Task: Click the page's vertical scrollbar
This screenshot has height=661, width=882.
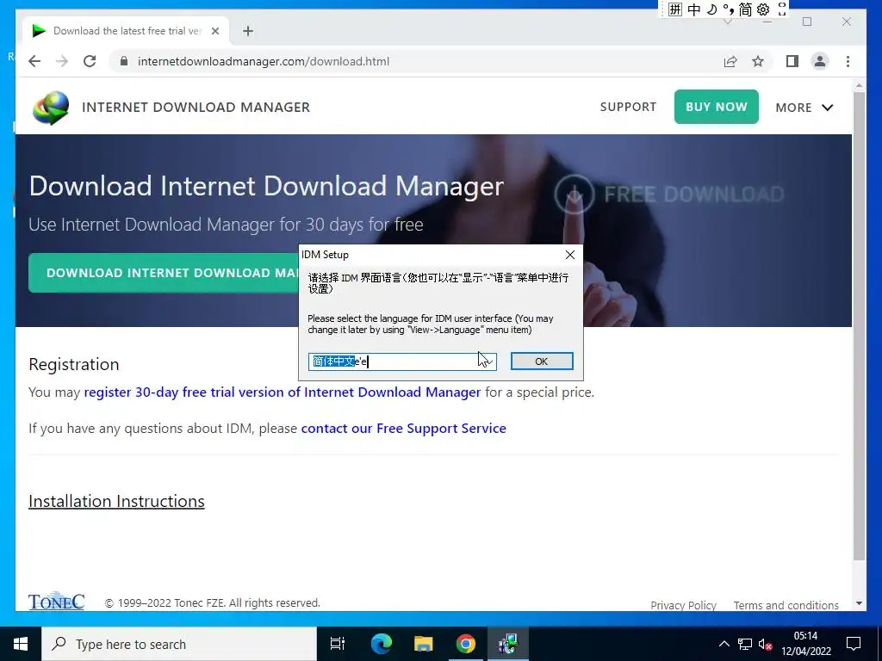Action: [859, 326]
